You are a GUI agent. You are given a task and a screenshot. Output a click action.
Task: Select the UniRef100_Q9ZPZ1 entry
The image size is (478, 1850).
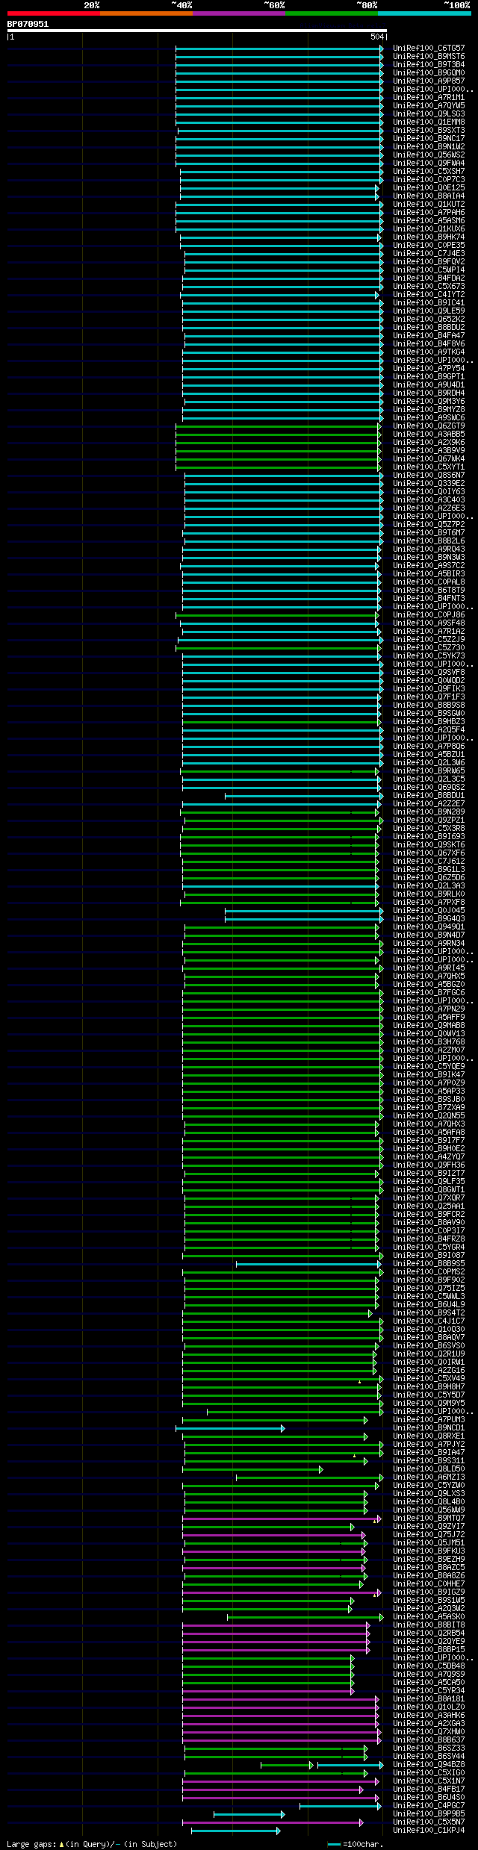[x=429, y=820]
